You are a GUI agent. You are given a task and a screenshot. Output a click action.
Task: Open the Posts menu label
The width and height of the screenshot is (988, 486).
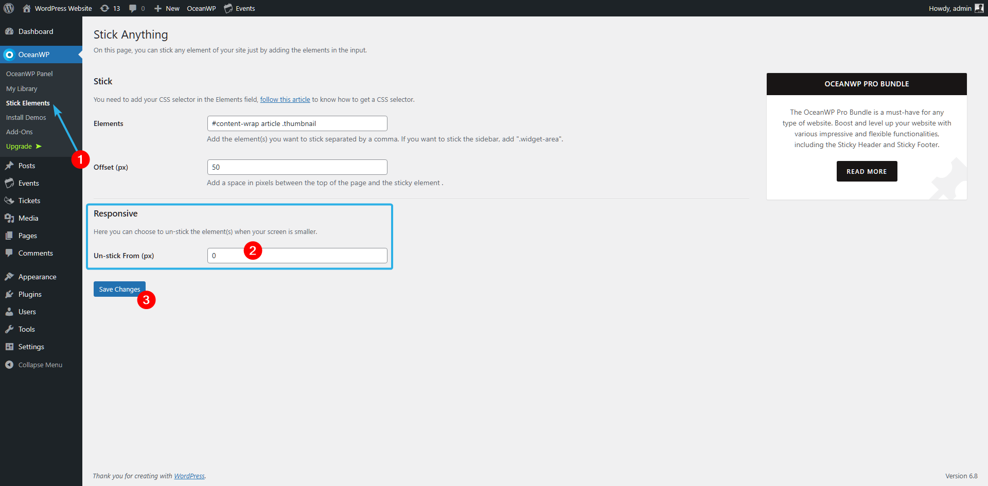[x=27, y=166]
